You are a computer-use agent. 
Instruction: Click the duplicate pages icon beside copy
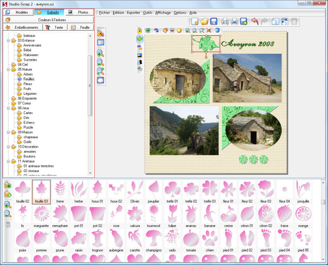pyautogui.click(x=285, y=21)
